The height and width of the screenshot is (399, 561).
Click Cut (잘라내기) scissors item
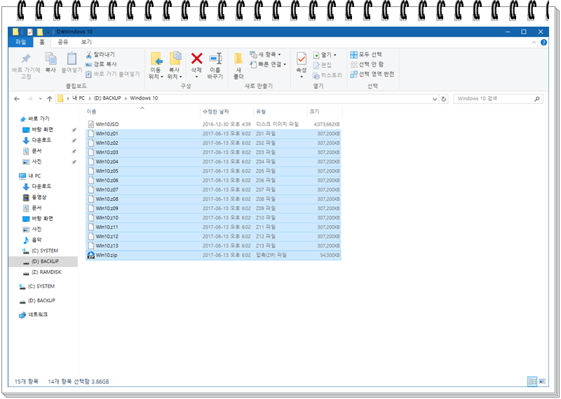[x=100, y=55]
